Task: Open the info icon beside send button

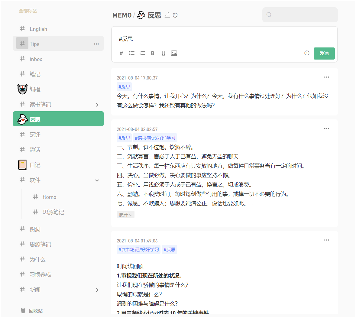Action: click(x=307, y=53)
